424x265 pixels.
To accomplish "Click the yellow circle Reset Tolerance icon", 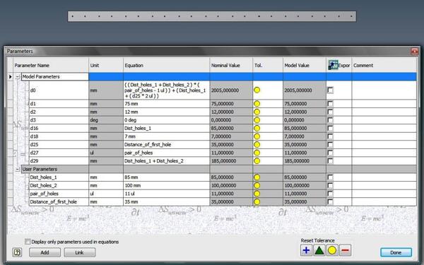I will pyautogui.click(x=332, y=250).
